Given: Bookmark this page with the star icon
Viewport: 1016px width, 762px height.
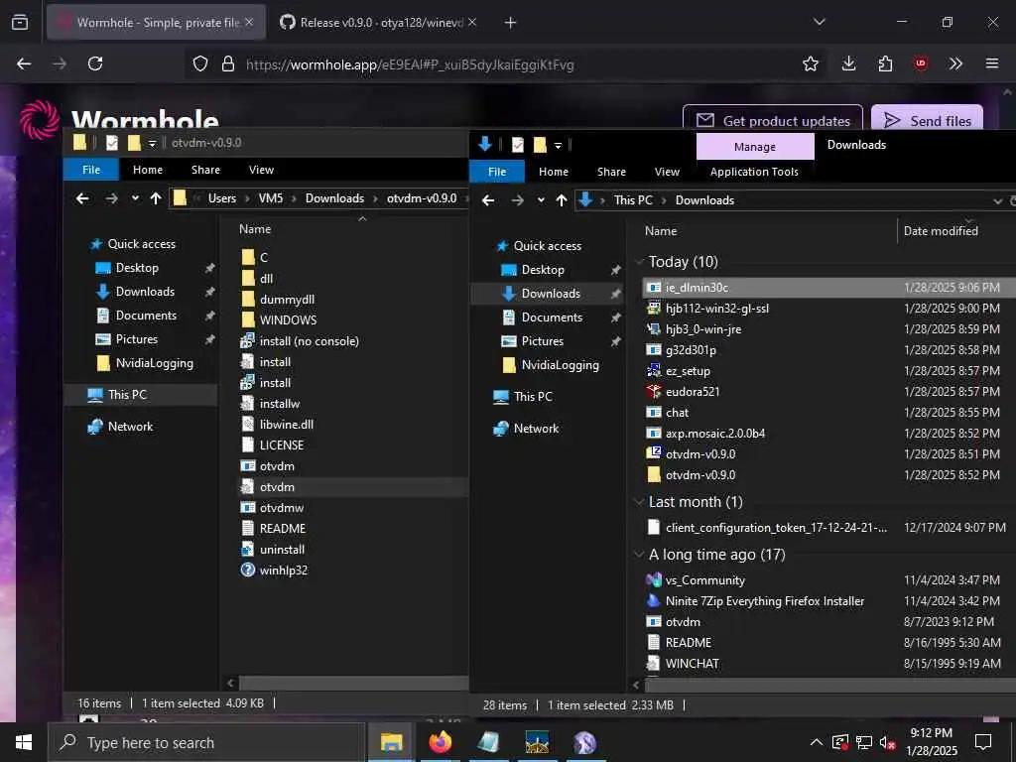Looking at the screenshot, I should tap(810, 63).
